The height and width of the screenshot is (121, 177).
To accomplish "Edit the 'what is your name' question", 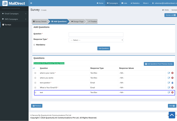I will [169, 73].
